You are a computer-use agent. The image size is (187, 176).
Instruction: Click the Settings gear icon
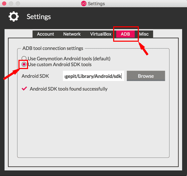(14, 16)
